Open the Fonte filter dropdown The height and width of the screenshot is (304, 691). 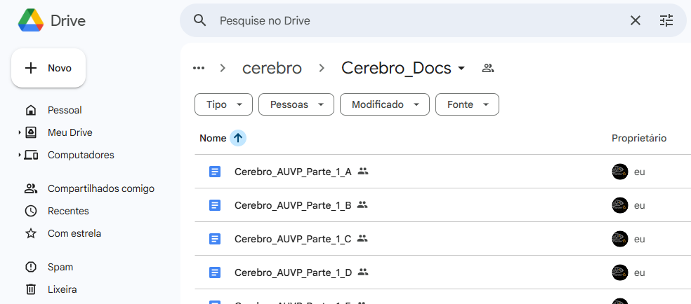point(467,104)
